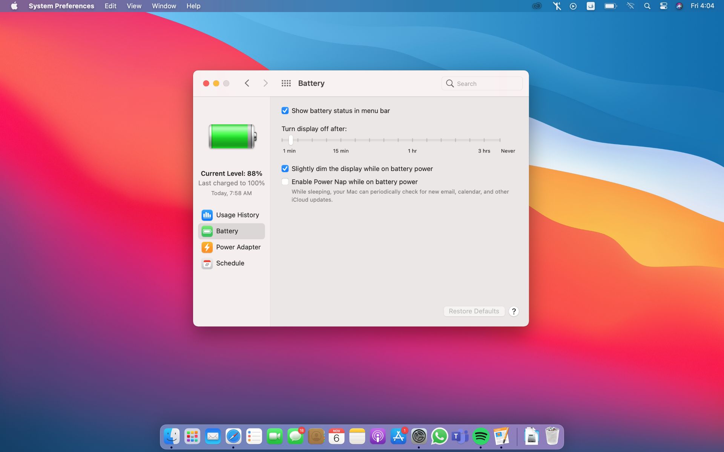Open Safari from the Dock
This screenshot has width=724, height=452.
point(233,437)
